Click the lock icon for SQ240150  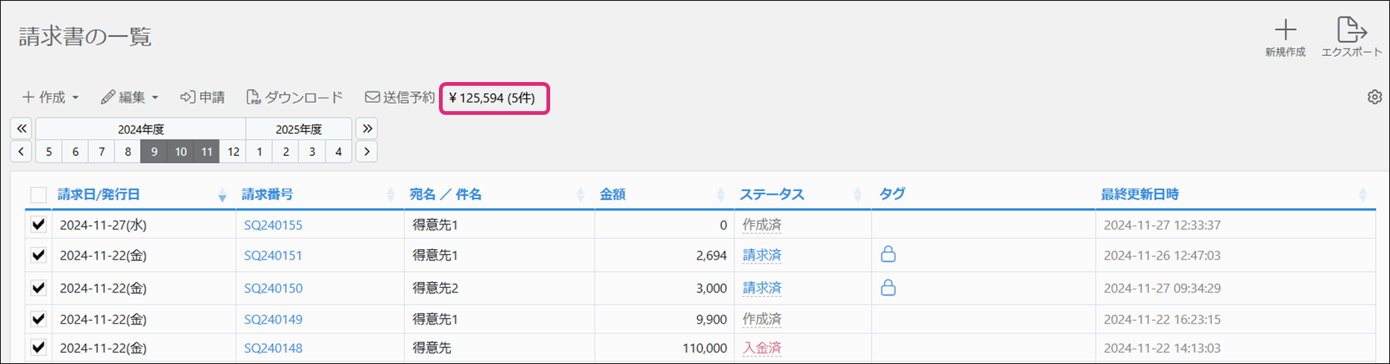888,288
